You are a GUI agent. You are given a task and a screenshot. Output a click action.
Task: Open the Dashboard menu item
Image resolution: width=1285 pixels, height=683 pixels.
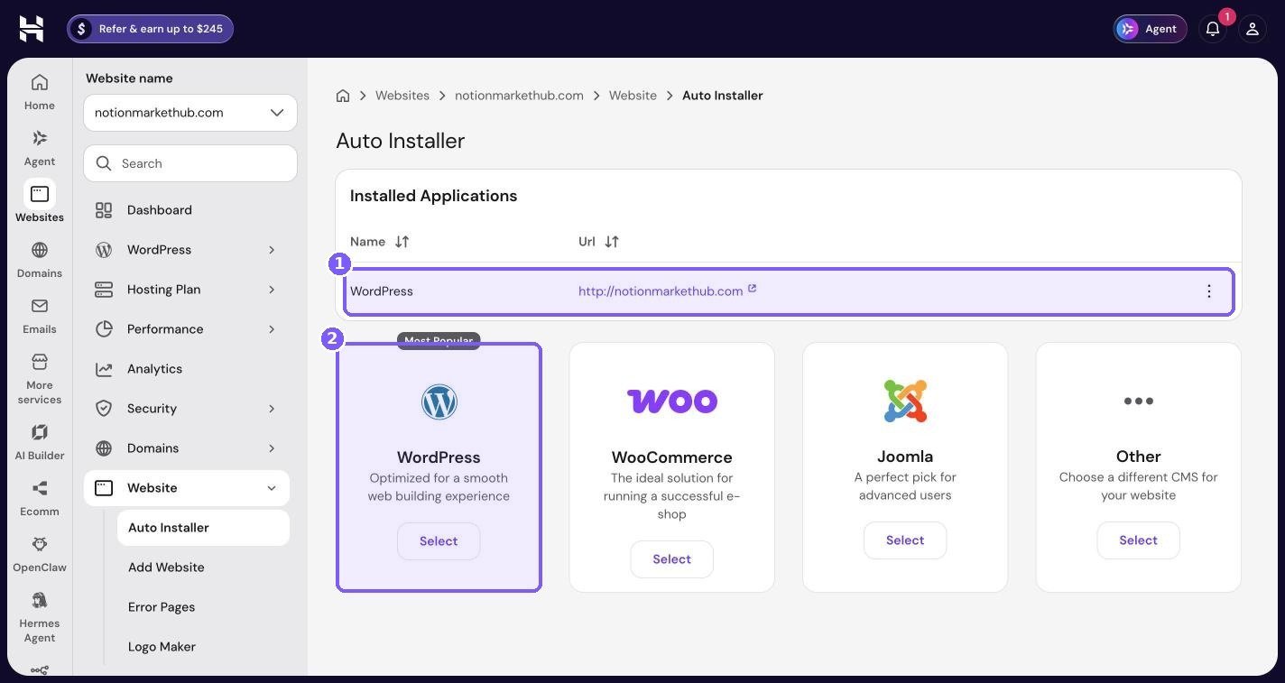187,210
